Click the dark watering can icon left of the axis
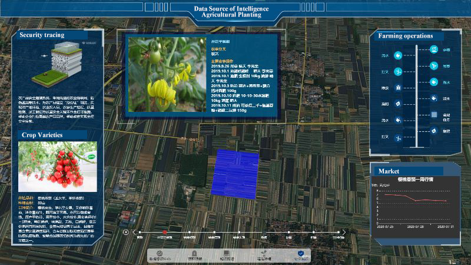This screenshot has width=471, height=265. pyautogui.click(x=398, y=120)
